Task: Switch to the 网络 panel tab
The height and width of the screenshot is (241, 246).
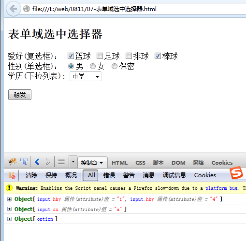Action: [x=198, y=163]
